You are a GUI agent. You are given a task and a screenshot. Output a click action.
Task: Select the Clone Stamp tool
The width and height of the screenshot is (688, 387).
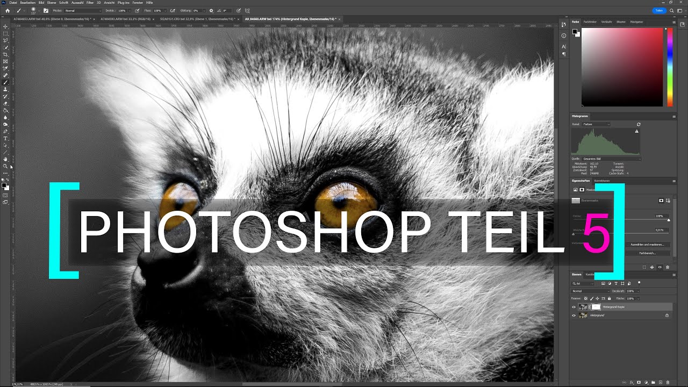5,89
